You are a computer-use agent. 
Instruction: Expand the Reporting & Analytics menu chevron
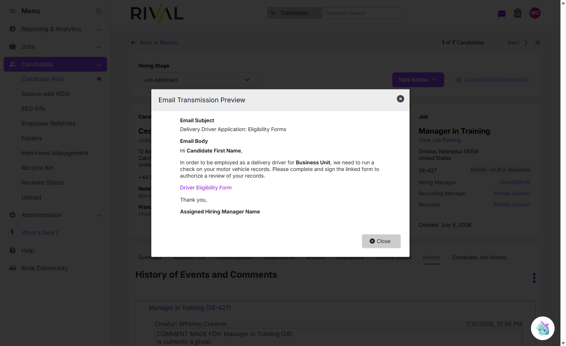point(99,29)
